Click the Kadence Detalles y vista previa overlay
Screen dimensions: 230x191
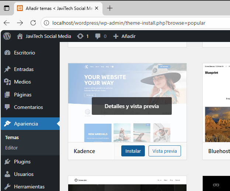click(132, 106)
